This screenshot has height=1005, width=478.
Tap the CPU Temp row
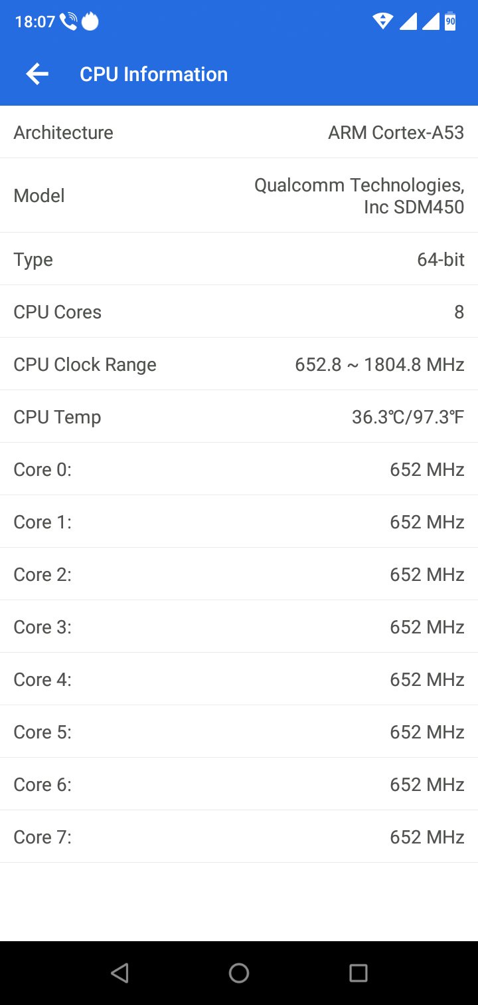(239, 417)
